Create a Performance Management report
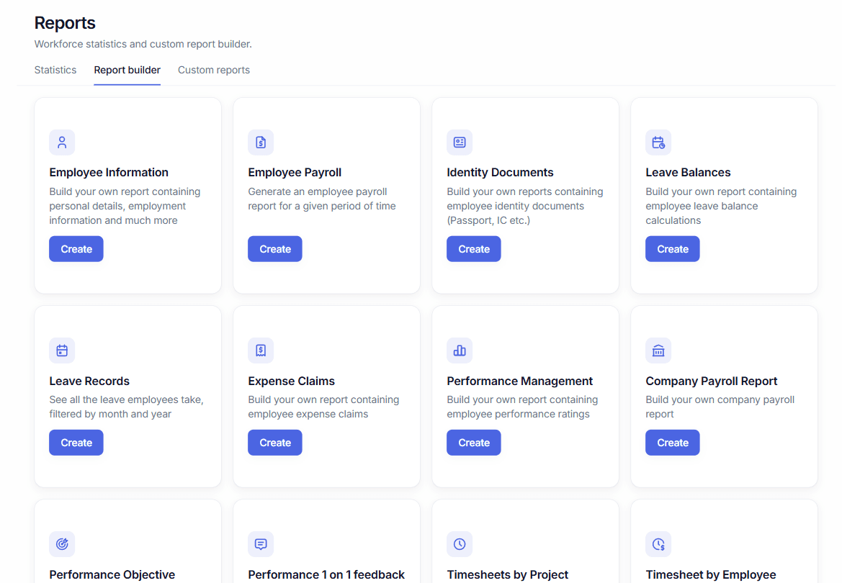The width and height of the screenshot is (842, 583). 474,443
